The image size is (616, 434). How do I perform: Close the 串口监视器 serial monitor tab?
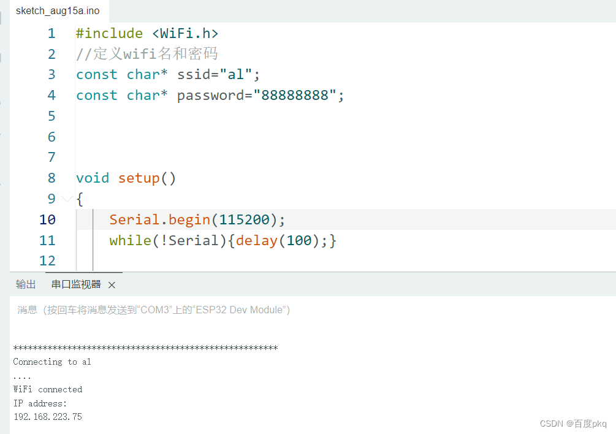click(x=112, y=285)
